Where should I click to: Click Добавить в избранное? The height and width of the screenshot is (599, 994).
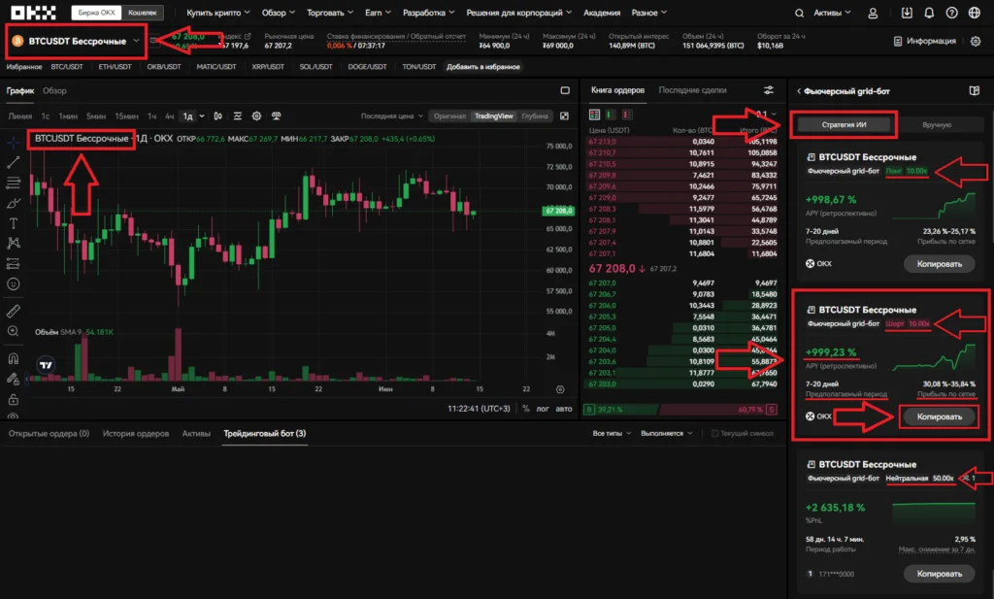pyautogui.click(x=483, y=67)
